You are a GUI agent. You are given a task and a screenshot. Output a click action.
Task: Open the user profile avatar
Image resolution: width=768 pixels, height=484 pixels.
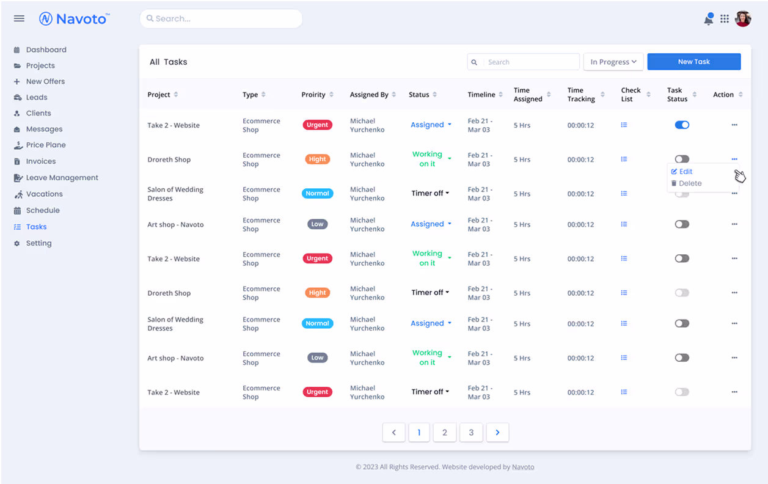(743, 19)
